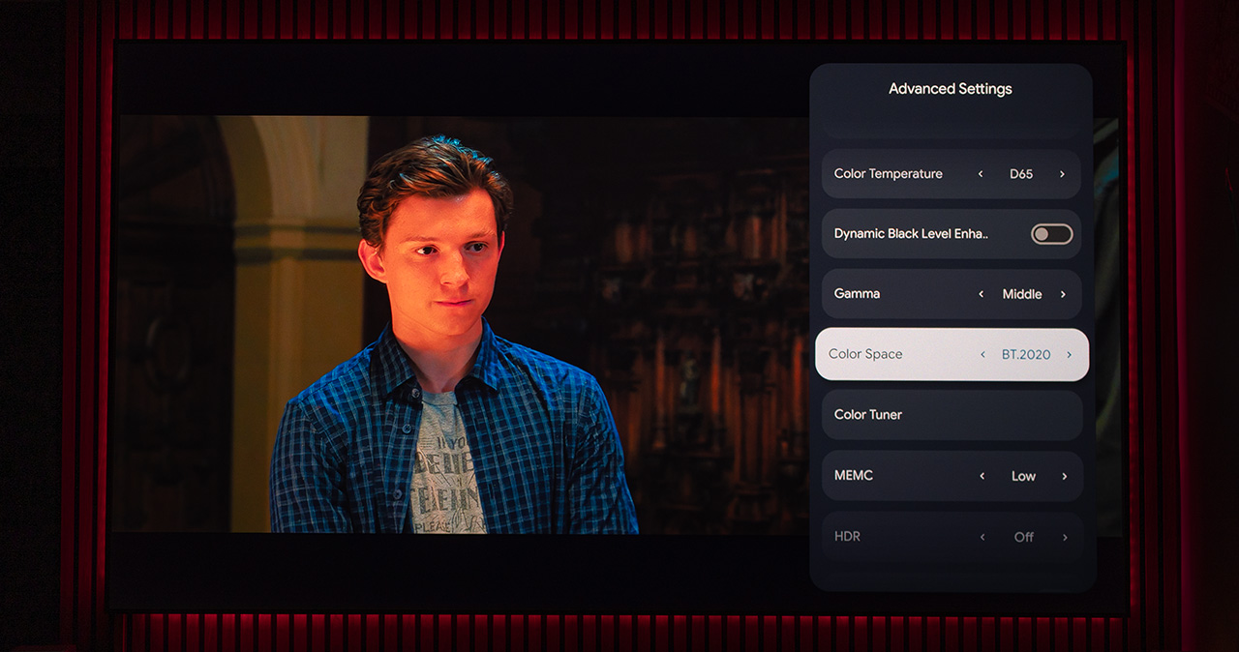Viewport: 1239px width, 652px height.
Task: Click the Advanced Settings panel title
Action: 951,89
